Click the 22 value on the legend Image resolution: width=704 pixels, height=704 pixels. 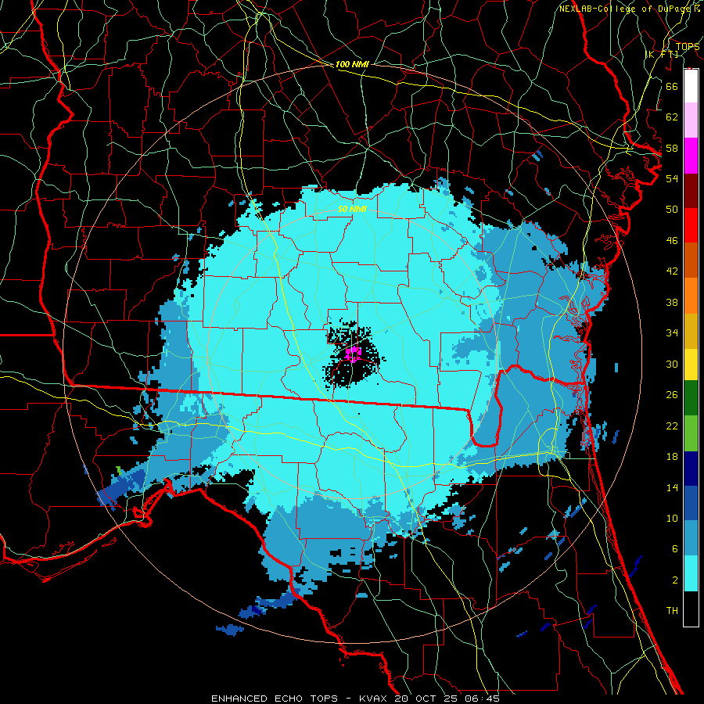(672, 426)
